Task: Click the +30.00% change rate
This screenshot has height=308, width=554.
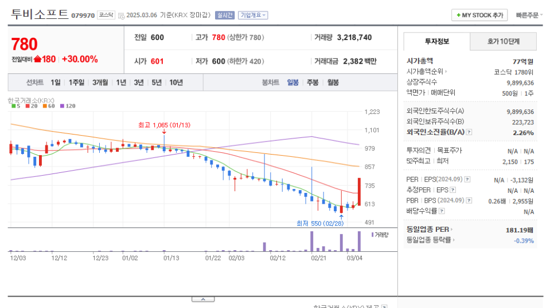Action: pyautogui.click(x=80, y=60)
